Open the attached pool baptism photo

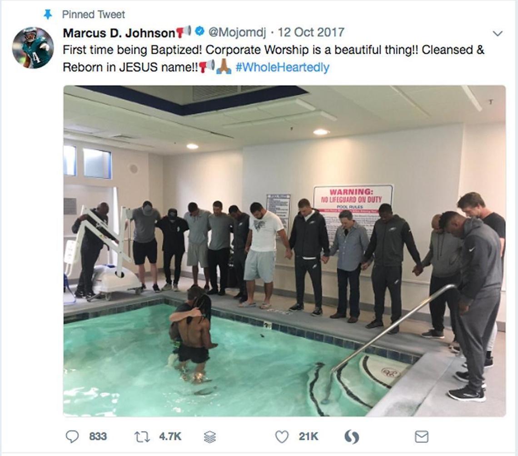(284, 251)
